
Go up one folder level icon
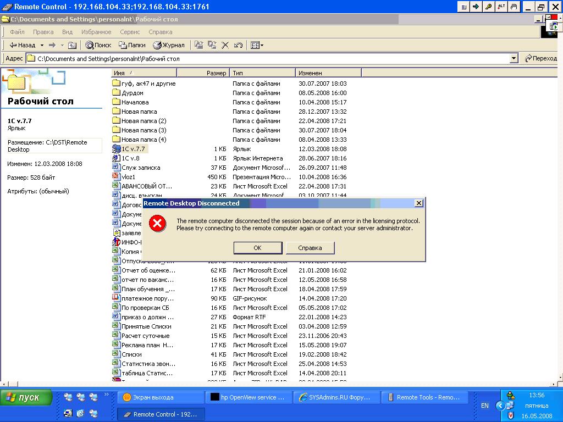click(x=72, y=45)
